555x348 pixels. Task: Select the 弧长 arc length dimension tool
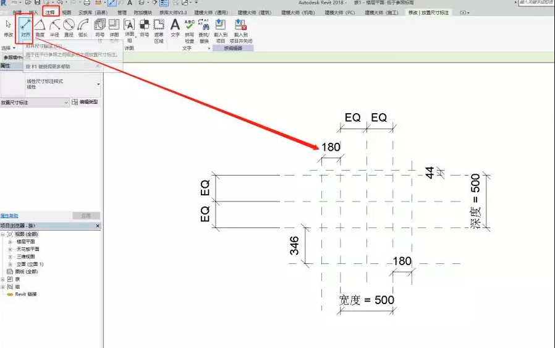click(83, 28)
